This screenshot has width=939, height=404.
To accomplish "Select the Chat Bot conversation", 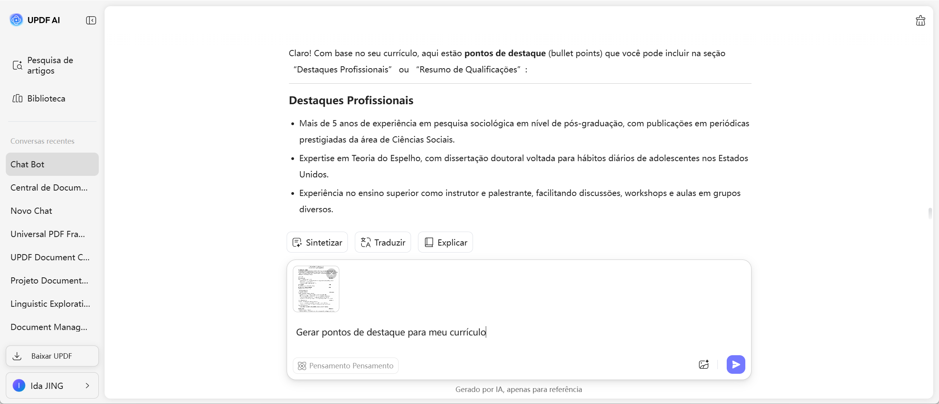I will pos(52,164).
